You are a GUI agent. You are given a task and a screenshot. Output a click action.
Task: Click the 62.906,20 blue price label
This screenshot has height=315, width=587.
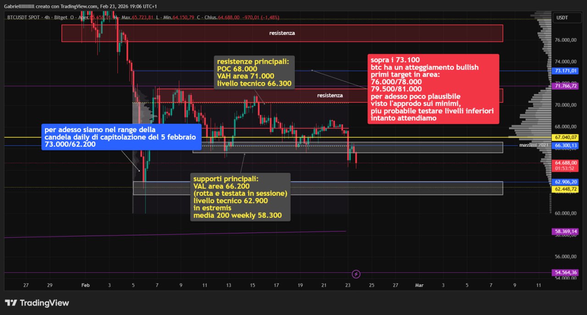coord(565,182)
